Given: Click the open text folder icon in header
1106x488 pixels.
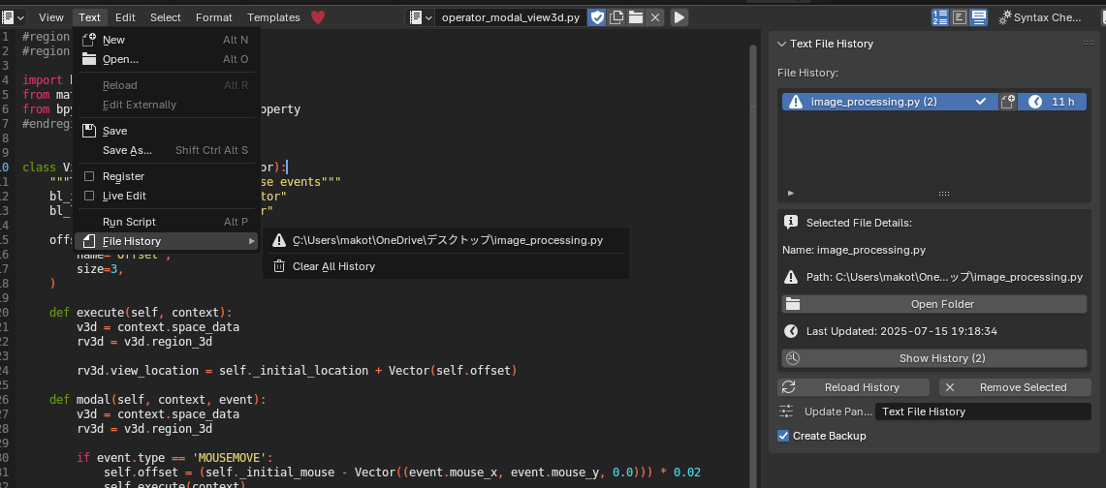Looking at the screenshot, I should click(636, 17).
